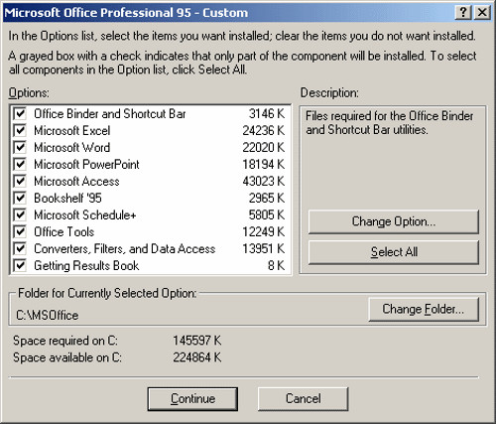Click the 145597 K space required value
This screenshot has width=496, height=424.
197,341
